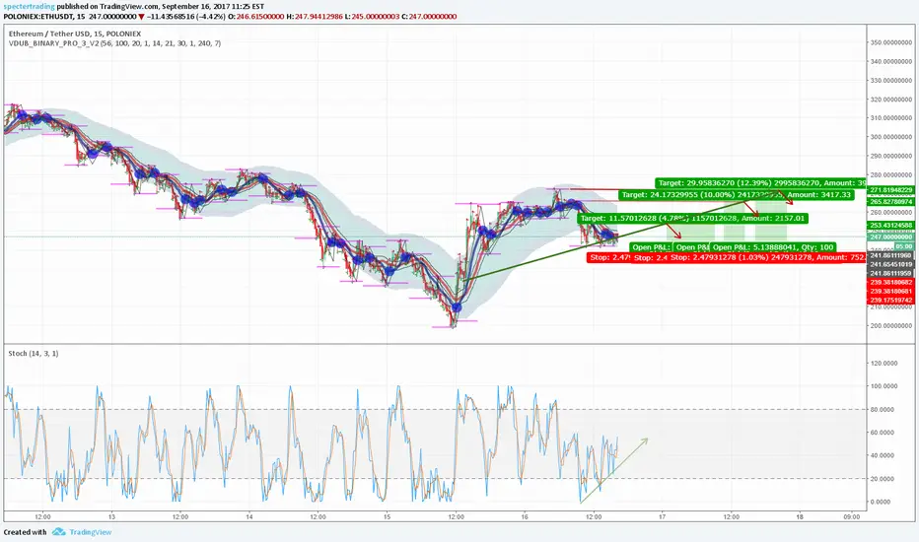Open the spectertrading author profile link
Image resolution: width=919 pixels, height=542 pixels.
(x=30, y=7)
